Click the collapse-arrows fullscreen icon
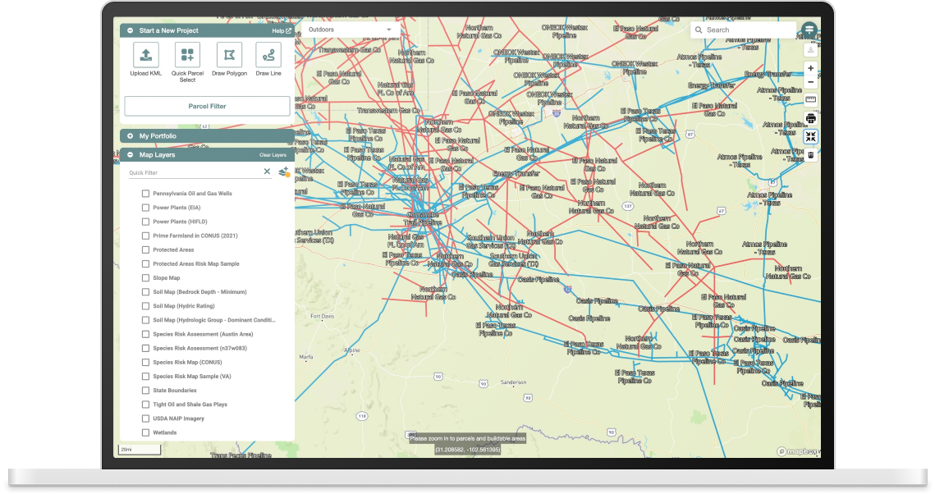 (810, 136)
